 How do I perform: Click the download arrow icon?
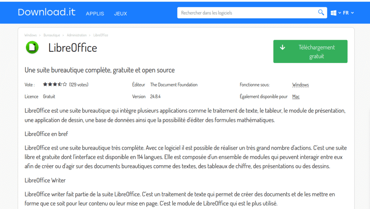(283, 47)
